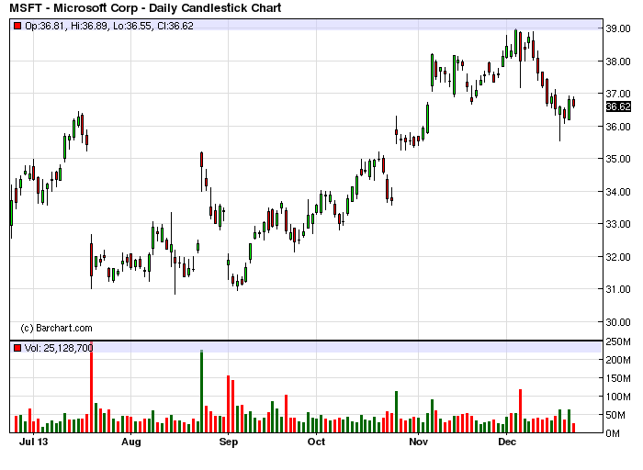The width and height of the screenshot is (643, 470).
Task: Click the chart title 'MSFT - Microsoft Corp - Daily Candlestick Chart'
Action: point(145,7)
